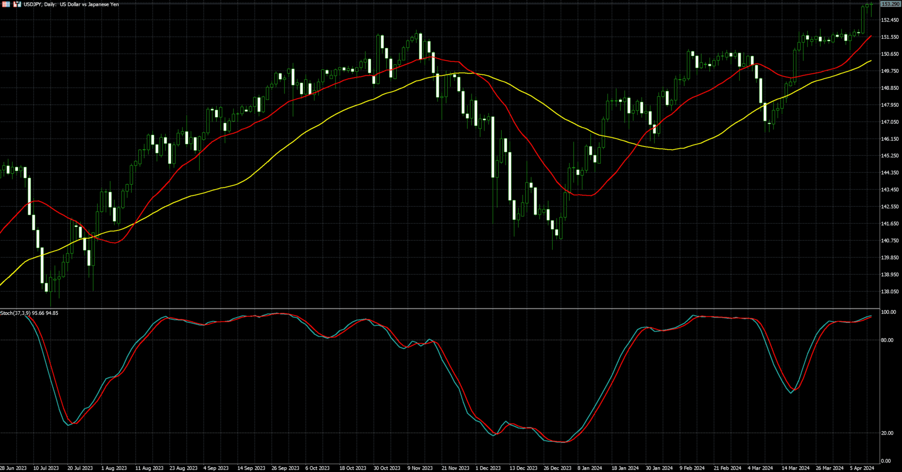Click the One Click Trading panel icon
This screenshot has height=472, width=902.
6,4
